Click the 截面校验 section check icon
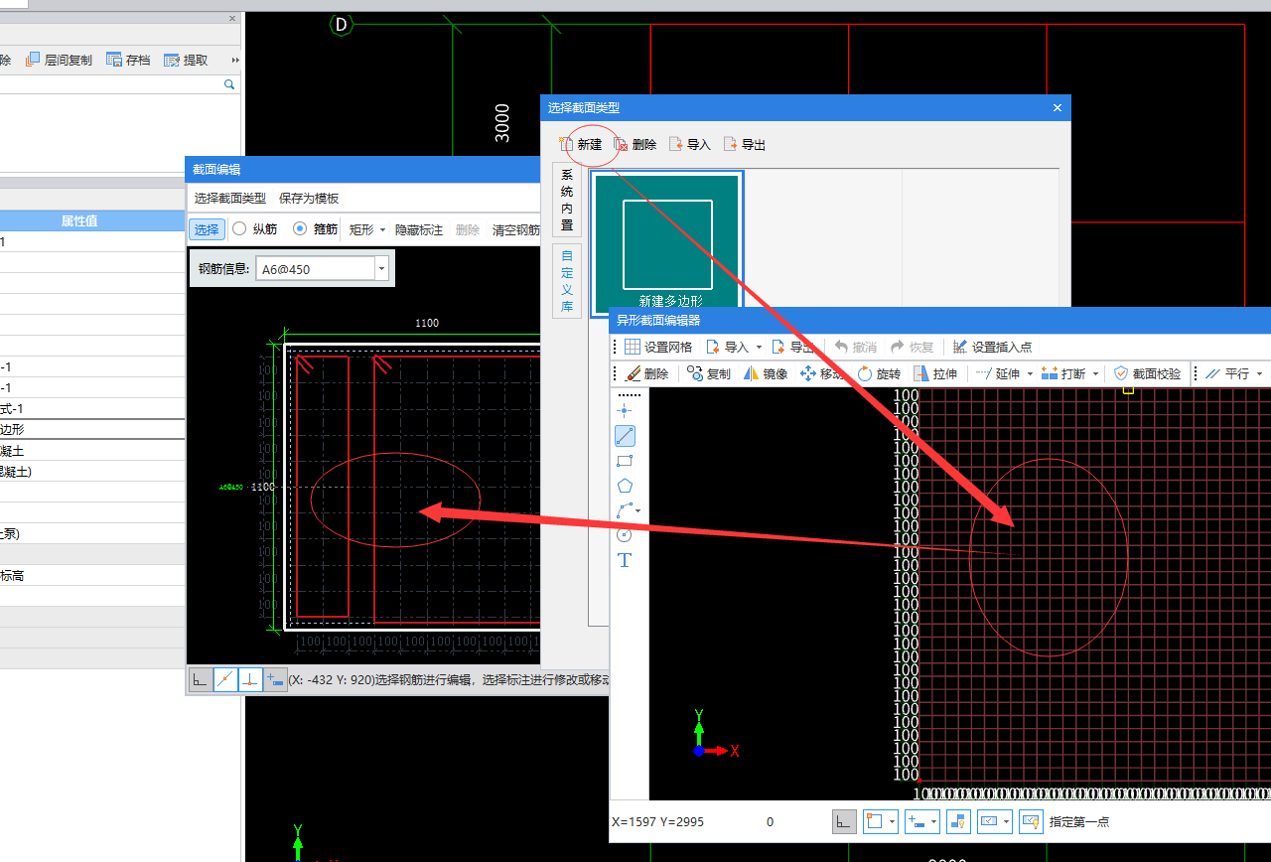Screen dimensions: 1271x862 [x=1121, y=373]
